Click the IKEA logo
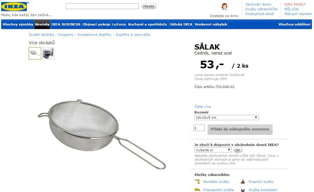The width and height of the screenshot is (314, 192). (x=14, y=6)
